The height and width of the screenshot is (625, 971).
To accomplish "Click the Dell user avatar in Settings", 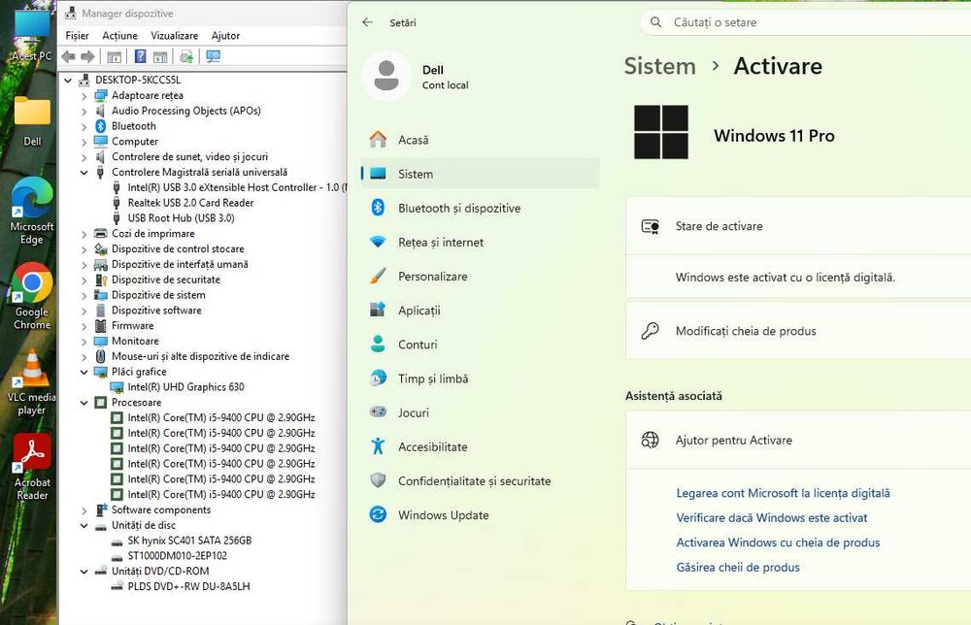I will (386, 76).
